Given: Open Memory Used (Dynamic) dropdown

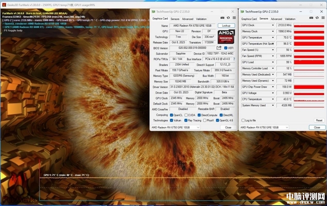Looking at the screenshot, I should (x=273, y=81).
